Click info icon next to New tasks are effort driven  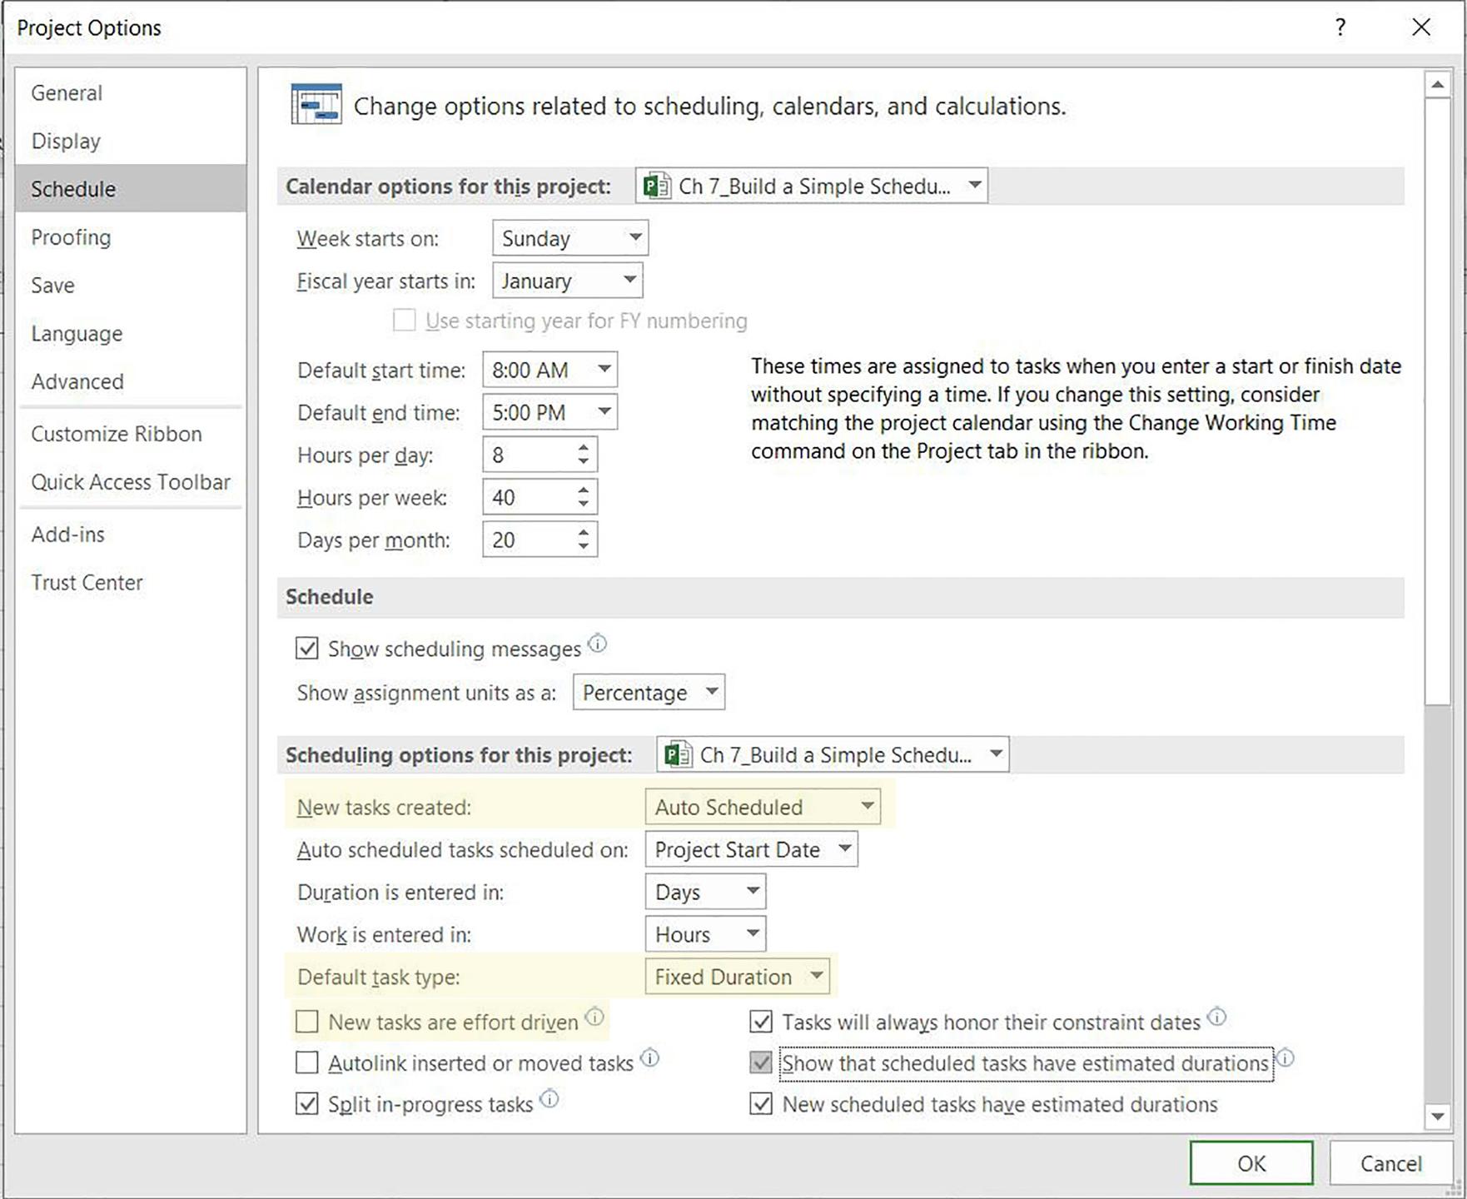pyautogui.click(x=594, y=1017)
